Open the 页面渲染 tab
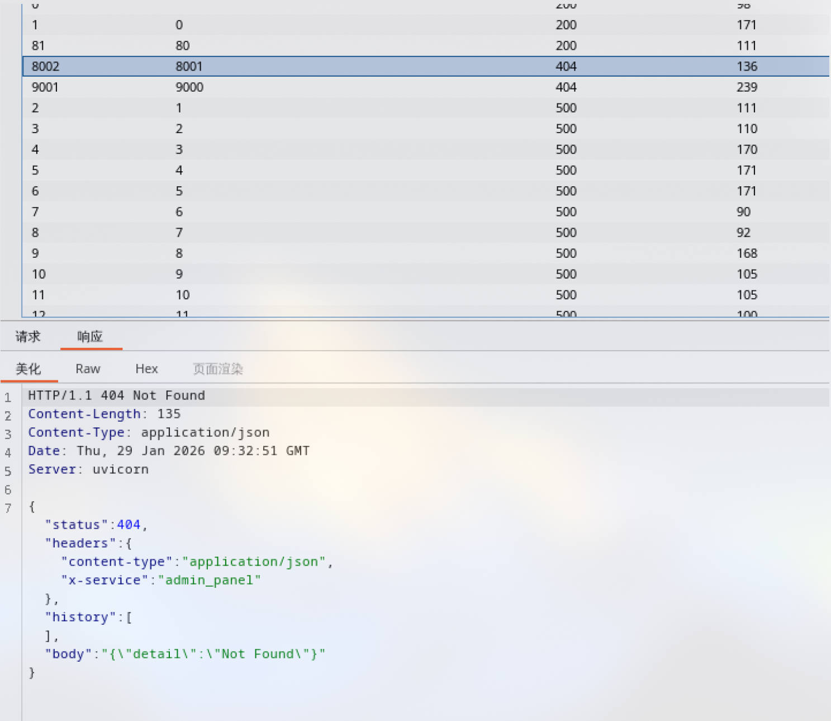The image size is (831, 721). [x=218, y=369]
